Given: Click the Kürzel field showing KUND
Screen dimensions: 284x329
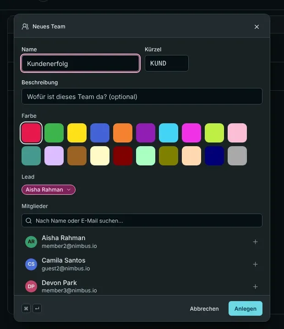Looking at the screenshot, I should (167, 63).
